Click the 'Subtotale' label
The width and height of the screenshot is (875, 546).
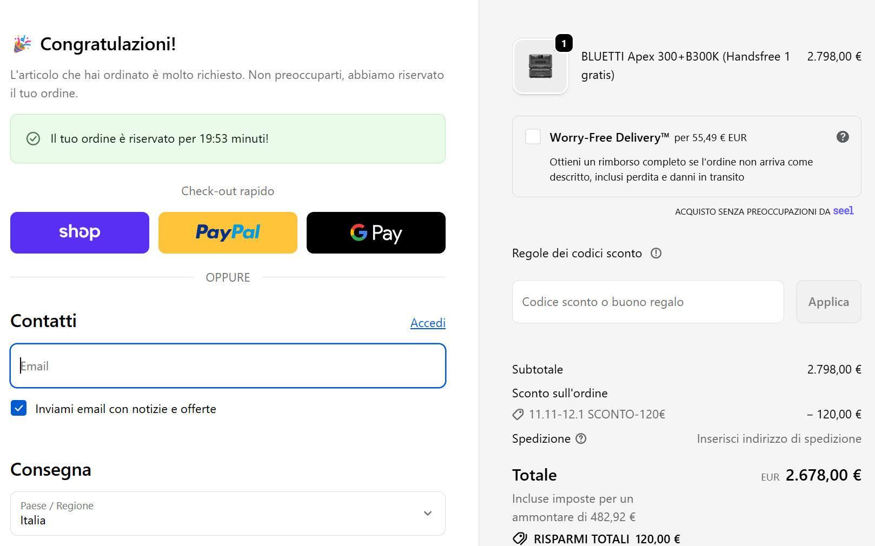[538, 369]
